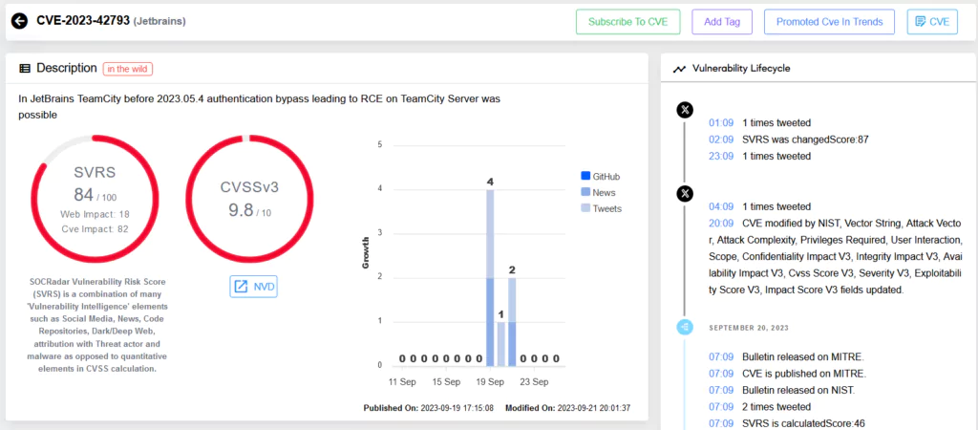Click the 04:09 timestamp
The height and width of the screenshot is (430, 978).
coord(721,206)
